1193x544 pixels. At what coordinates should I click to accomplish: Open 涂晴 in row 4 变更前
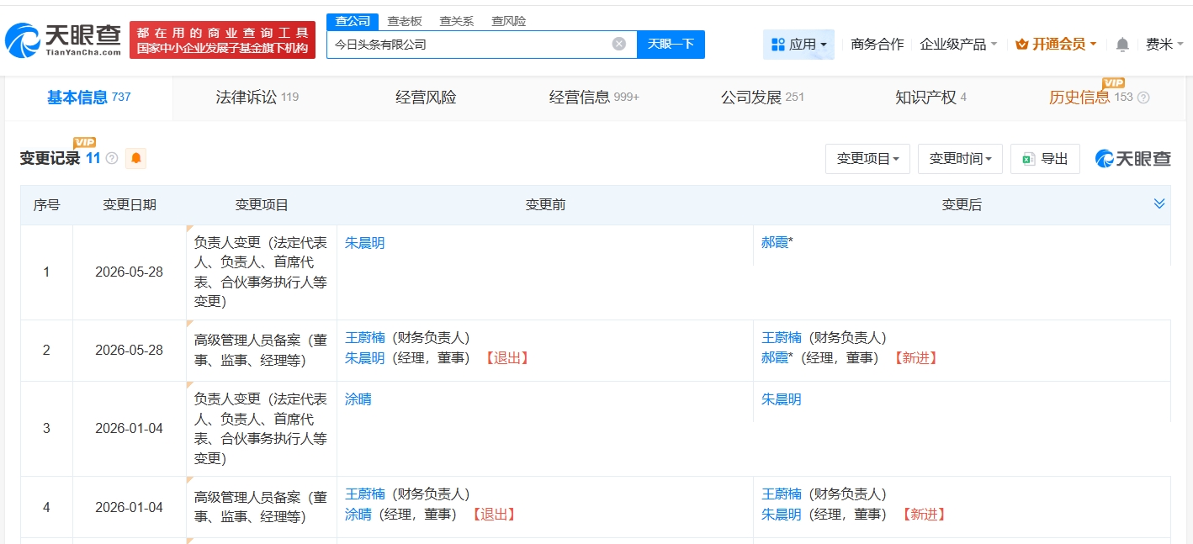tap(358, 515)
